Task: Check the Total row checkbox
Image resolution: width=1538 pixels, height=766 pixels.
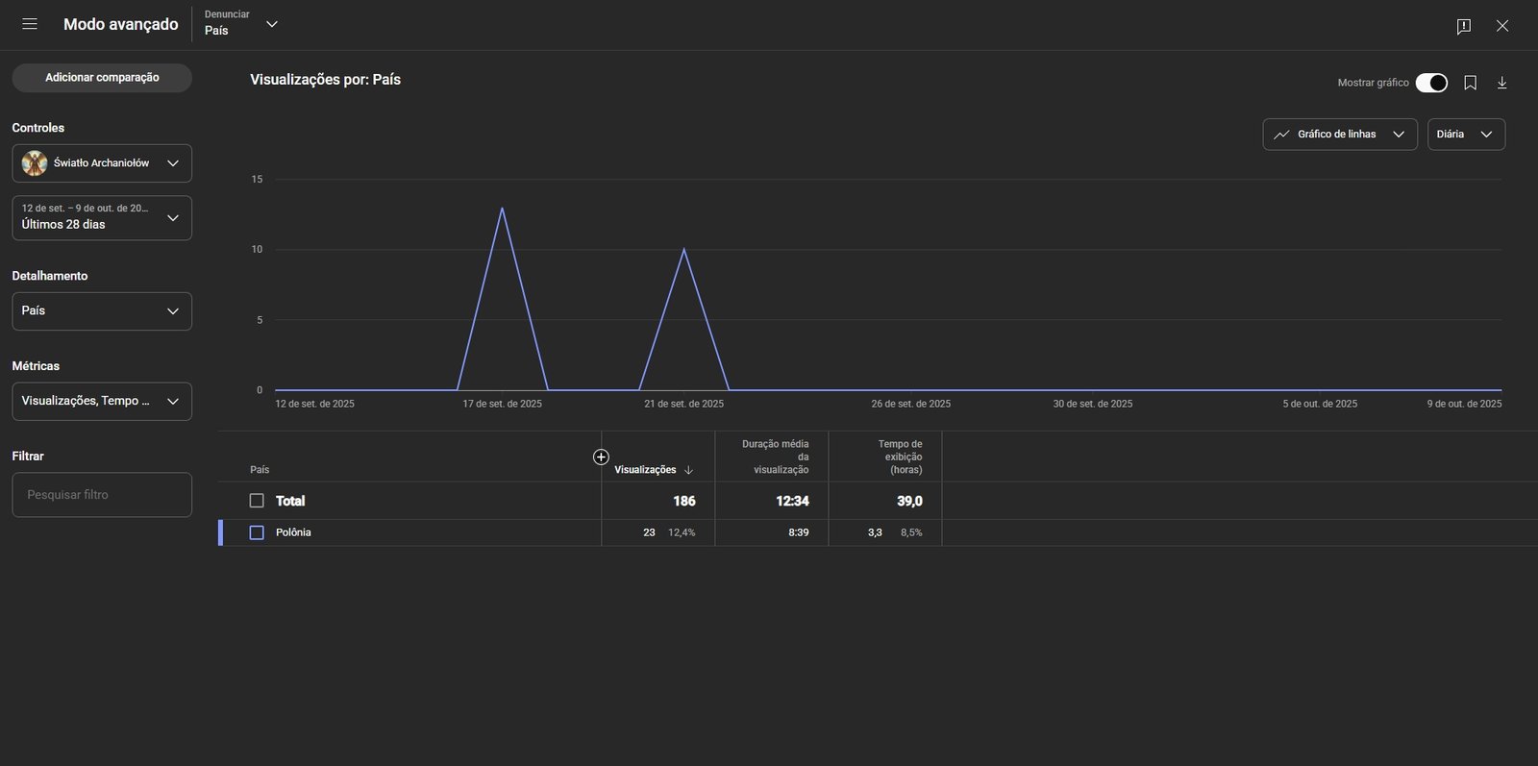Action: pyautogui.click(x=257, y=501)
